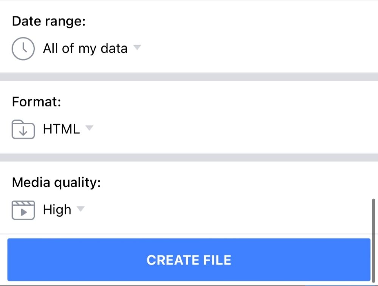Image resolution: width=378 pixels, height=286 pixels.
Task: Open the dropdown arrow beside High
Action: pos(81,208)
